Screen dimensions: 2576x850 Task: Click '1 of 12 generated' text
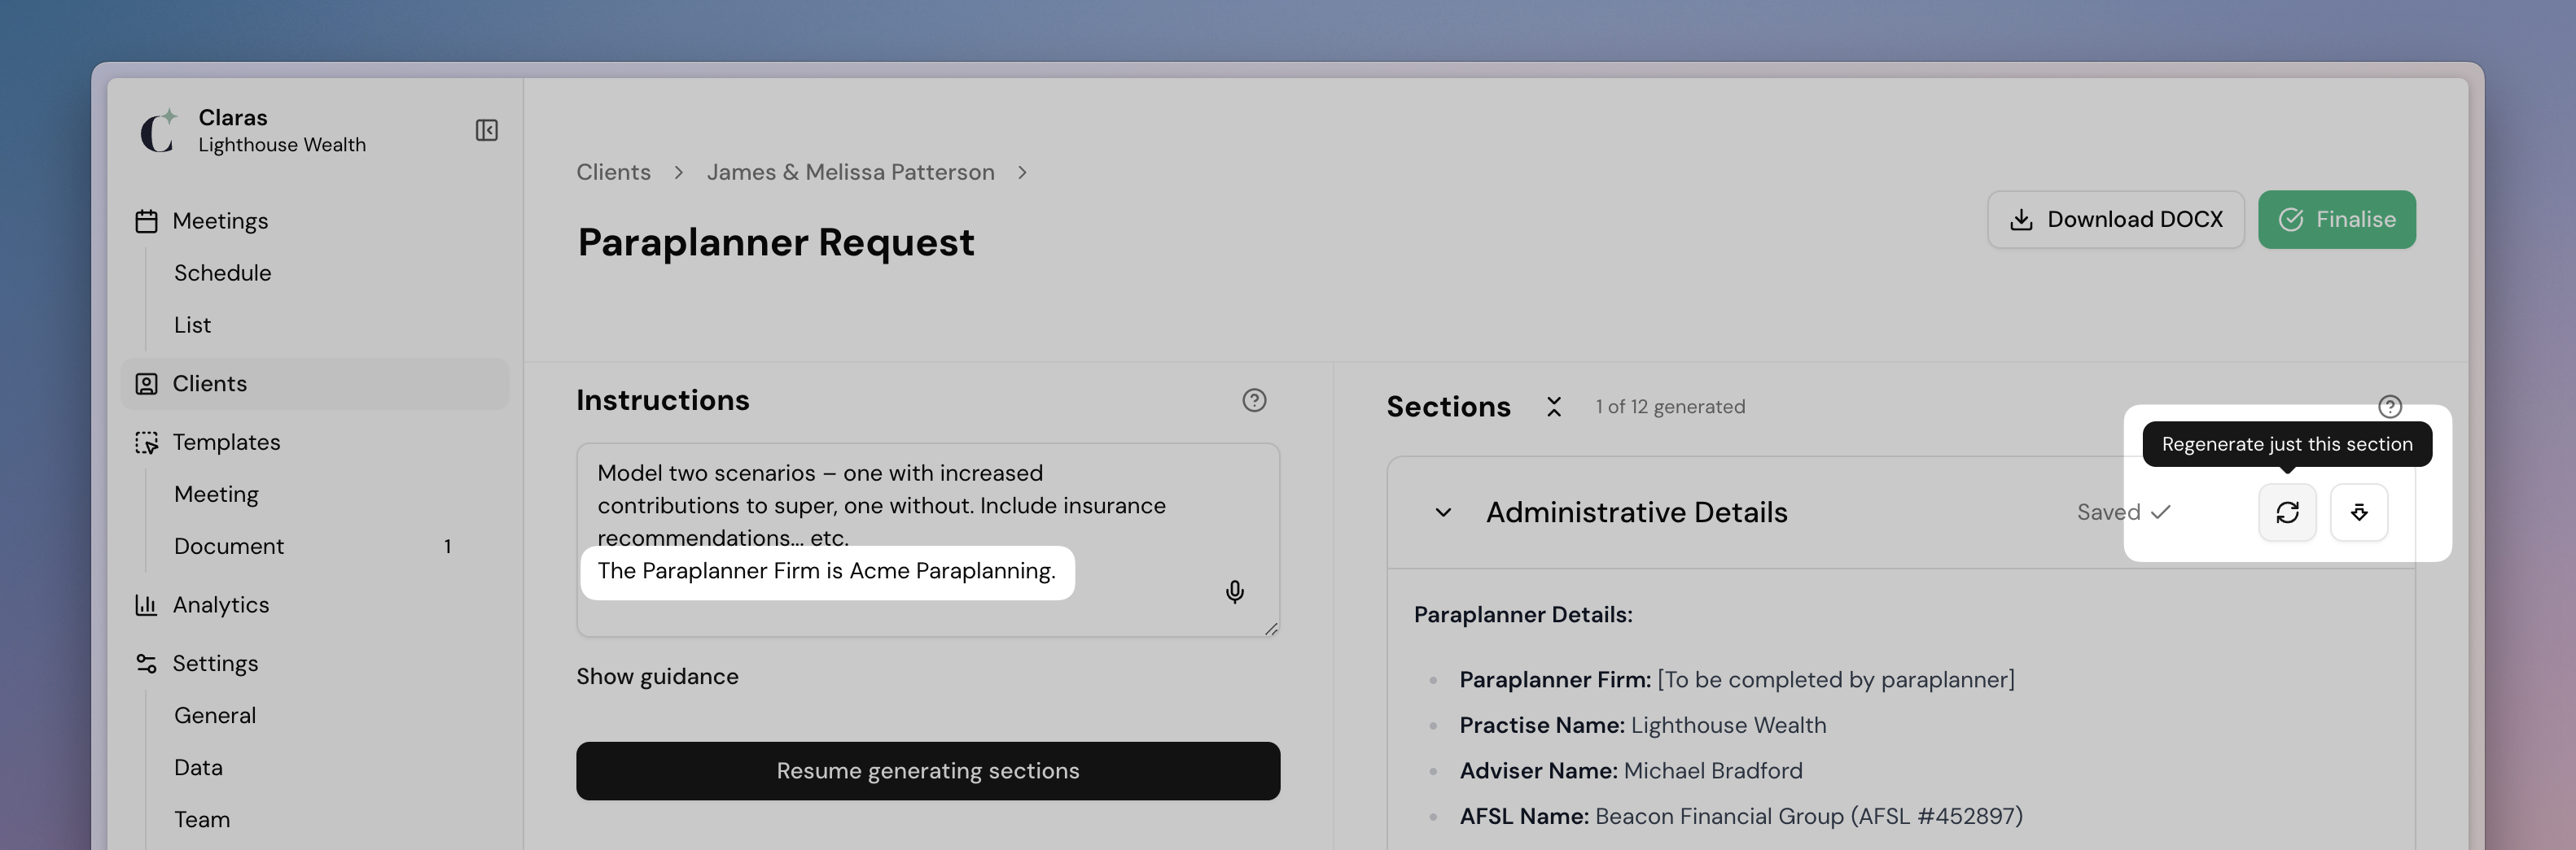pos(1670,407)
